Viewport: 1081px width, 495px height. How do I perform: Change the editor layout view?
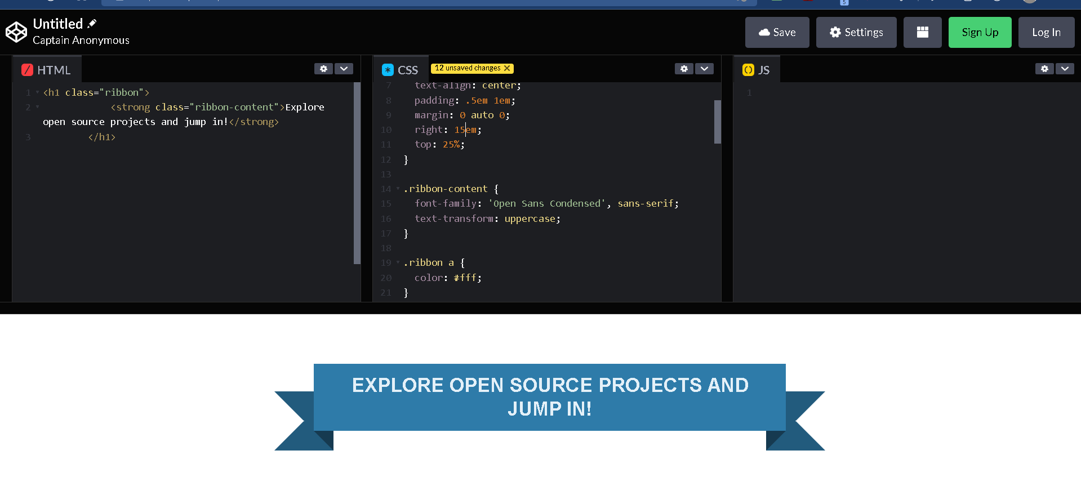click(x=922, y=32)
